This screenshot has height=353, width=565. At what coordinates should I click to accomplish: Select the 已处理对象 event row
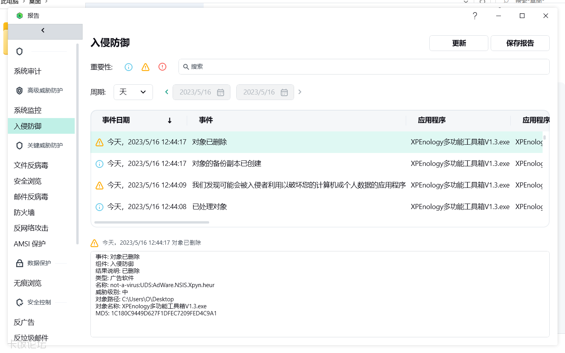click(317, 207)
